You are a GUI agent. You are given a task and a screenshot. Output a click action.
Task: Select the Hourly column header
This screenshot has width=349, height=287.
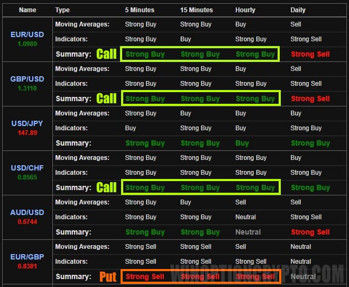(x=245, y=10)
